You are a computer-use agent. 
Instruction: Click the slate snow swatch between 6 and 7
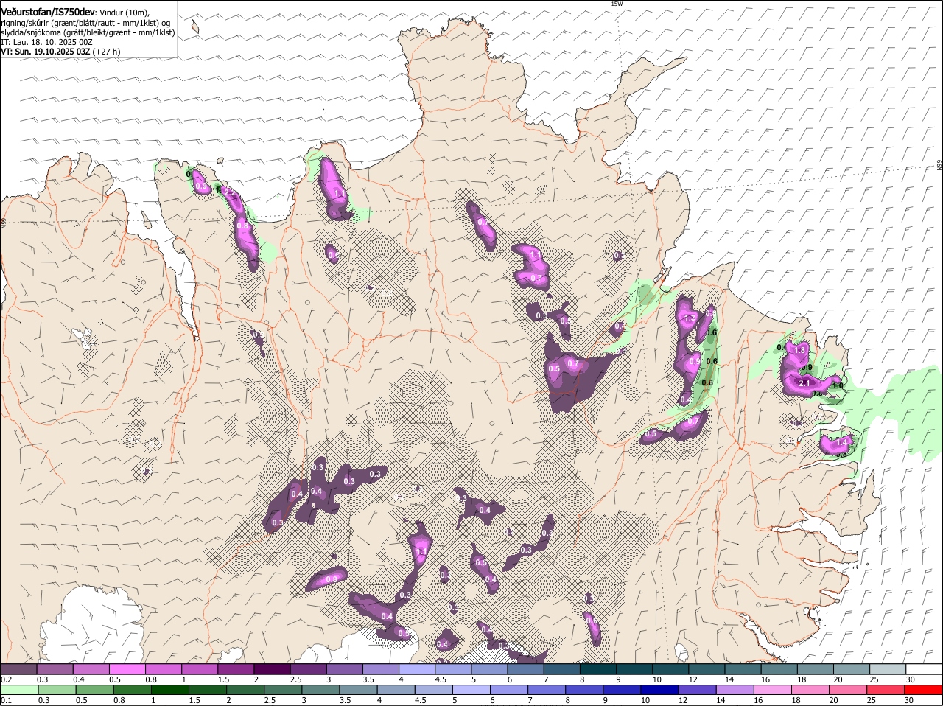click(x=525, y=669)
